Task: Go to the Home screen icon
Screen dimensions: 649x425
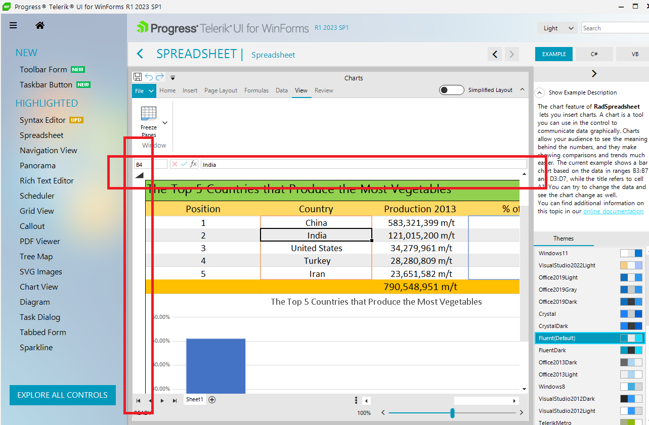Action: (x=40, y=25)
